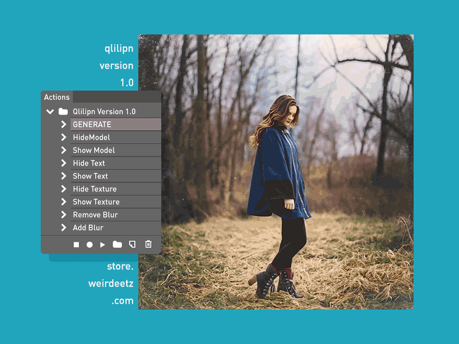Open the GENERATE action's detail chevron
459x344 pixels.
65,124
